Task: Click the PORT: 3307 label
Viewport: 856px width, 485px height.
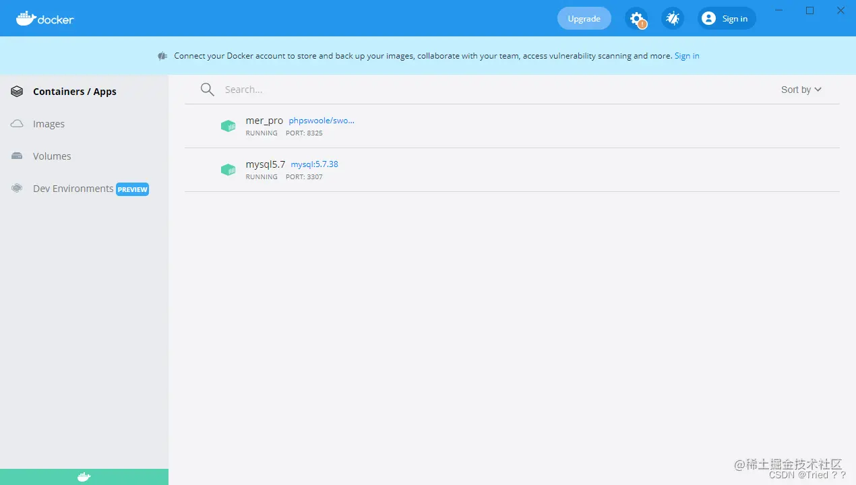Action: coord(304,177)
